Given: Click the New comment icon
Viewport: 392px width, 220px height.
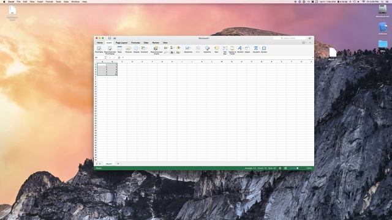Looking at the screenshot, I should pos(216,49).
